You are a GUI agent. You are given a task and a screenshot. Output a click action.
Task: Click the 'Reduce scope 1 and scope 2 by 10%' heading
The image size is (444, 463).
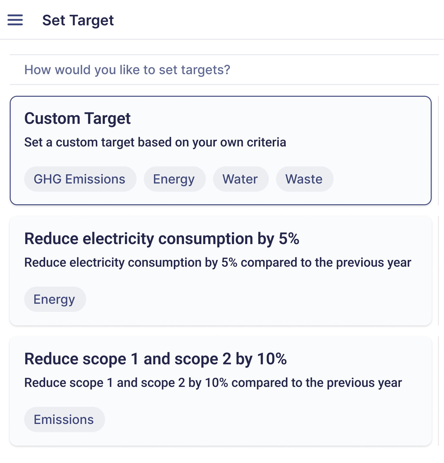point(155,359)
